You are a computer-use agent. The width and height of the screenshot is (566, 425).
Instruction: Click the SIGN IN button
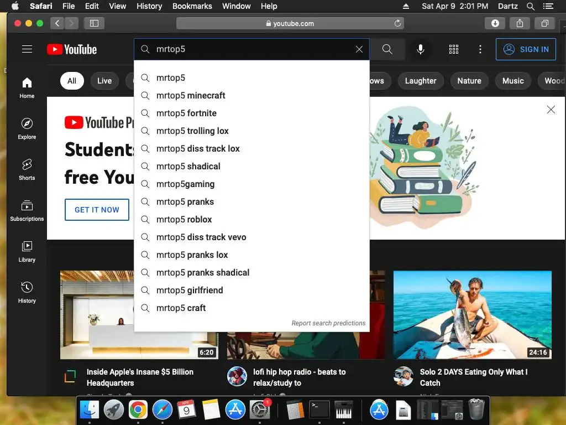526,49
